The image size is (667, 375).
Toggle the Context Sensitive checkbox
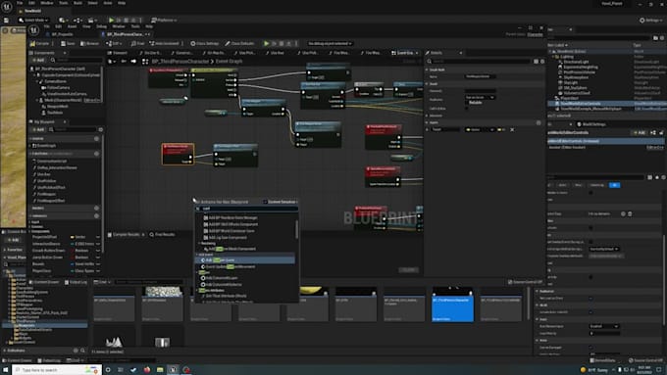(x=265, y=202)
